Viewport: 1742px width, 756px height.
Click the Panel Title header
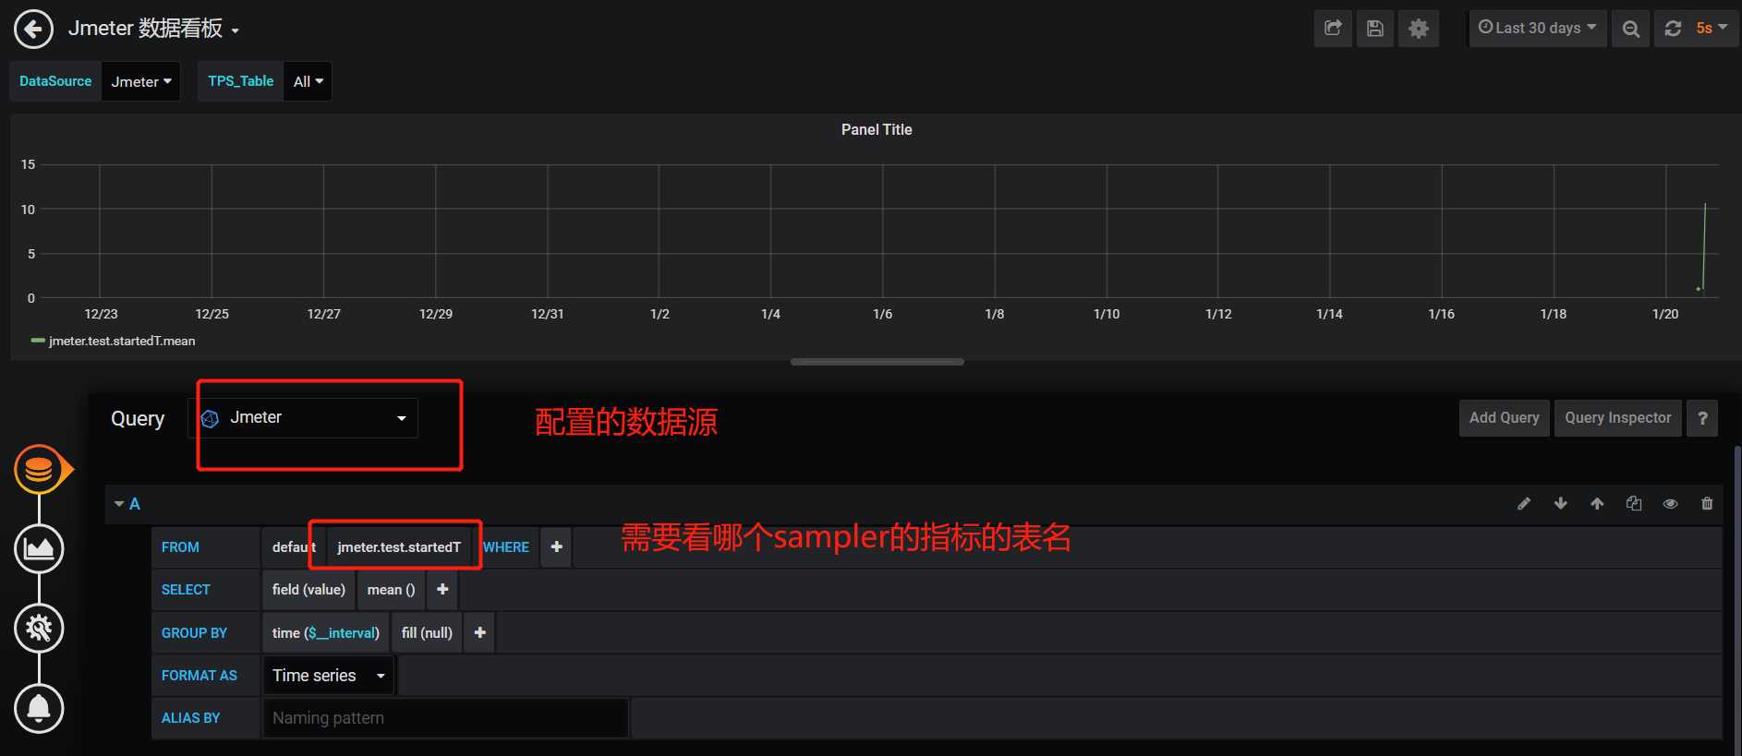tap(877, 130)
